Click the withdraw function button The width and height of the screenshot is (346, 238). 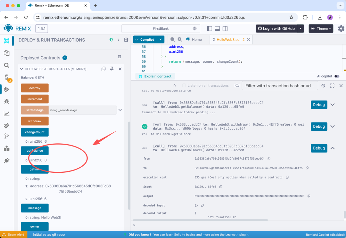(35, 121)
